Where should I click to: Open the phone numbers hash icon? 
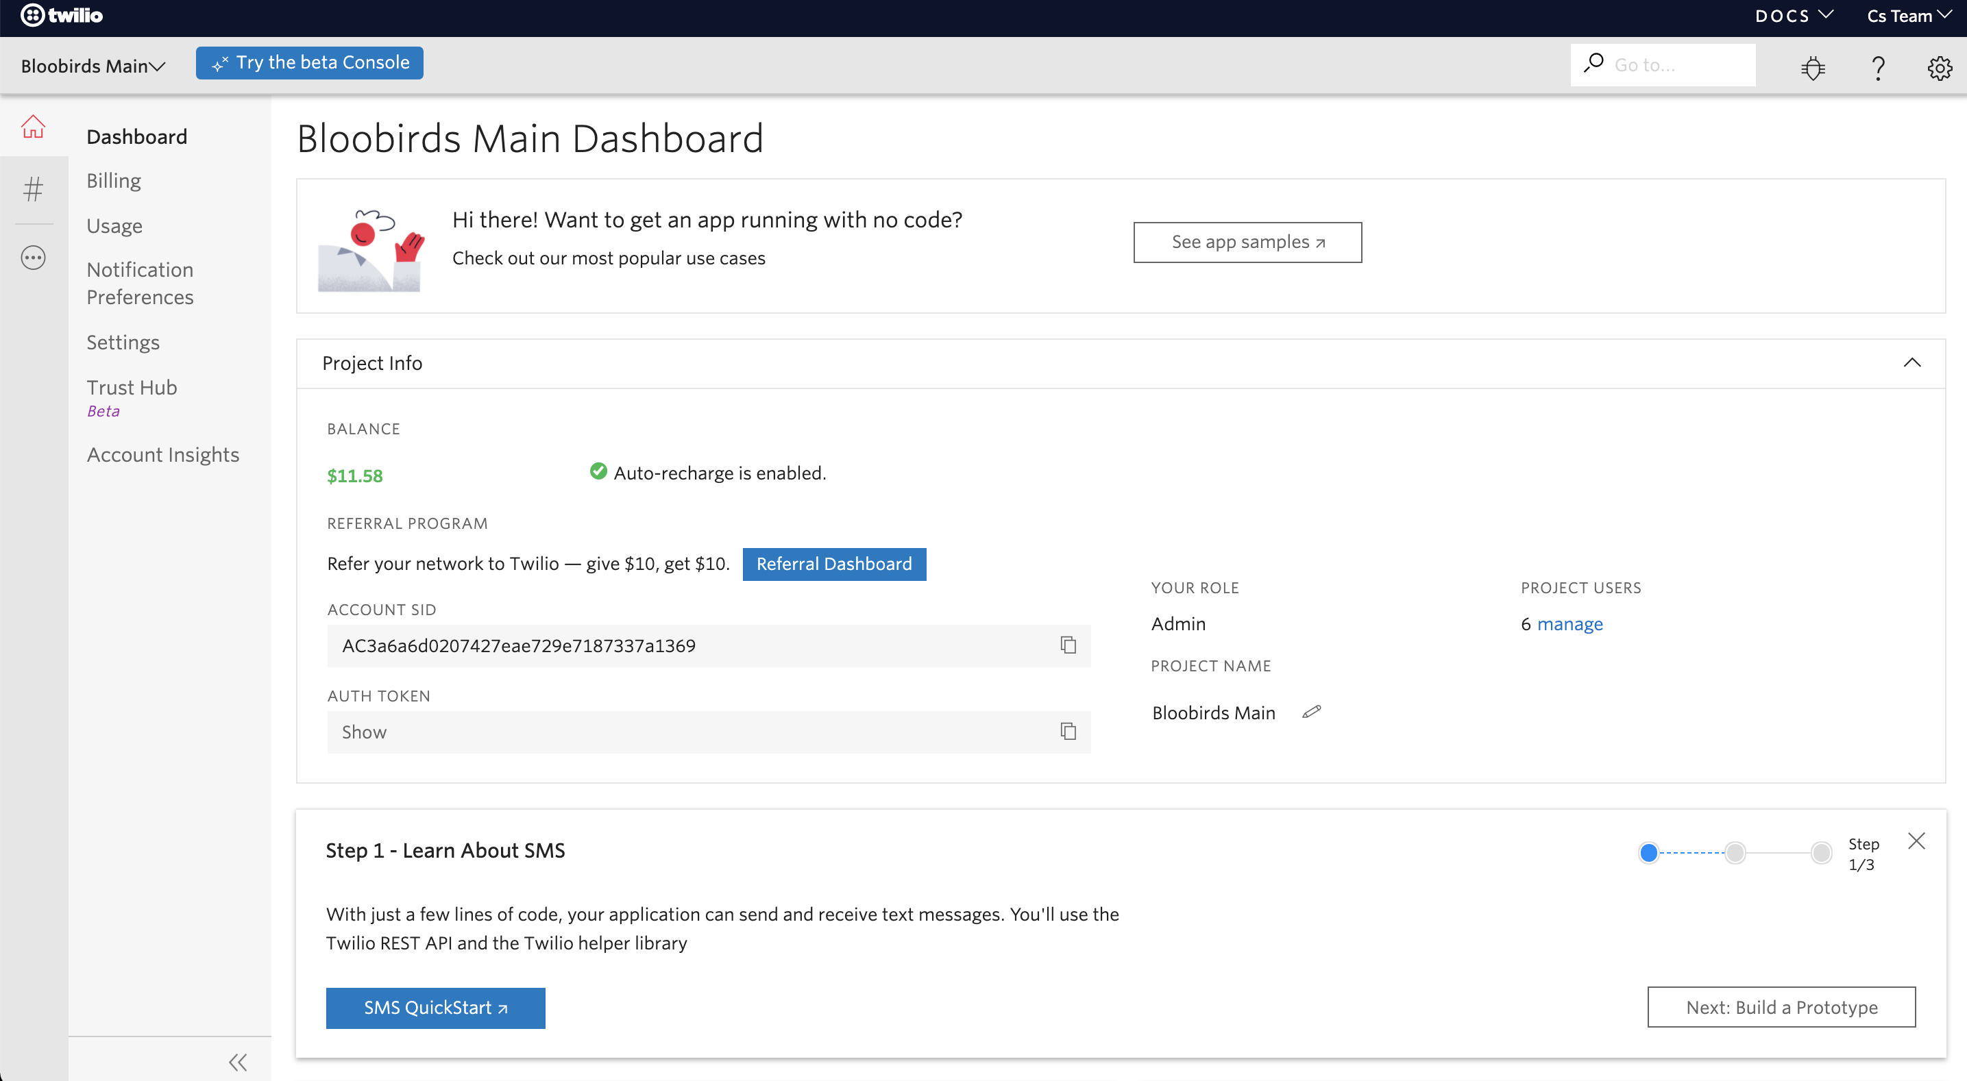33,188
